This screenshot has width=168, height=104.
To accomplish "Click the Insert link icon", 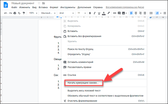I will (115, 13).
